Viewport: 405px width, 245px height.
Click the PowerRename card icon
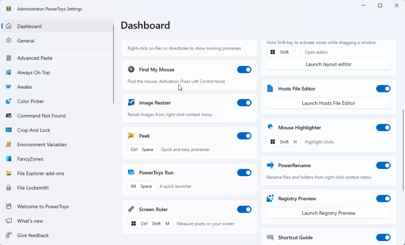[x=270, y=165]
